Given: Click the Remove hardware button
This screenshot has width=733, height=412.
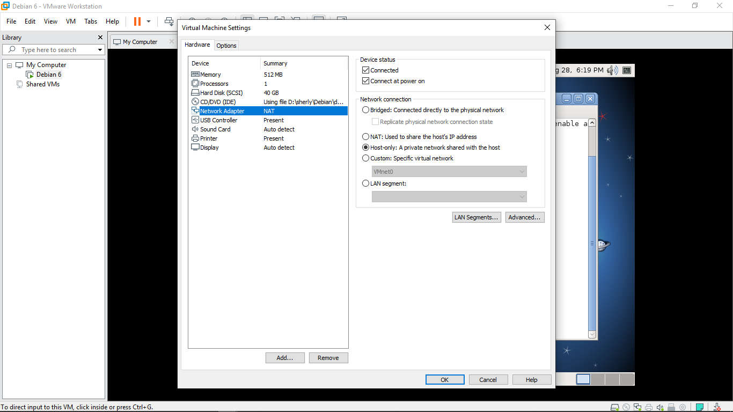Looking at the screenshot, I should [x=328, y=358].
